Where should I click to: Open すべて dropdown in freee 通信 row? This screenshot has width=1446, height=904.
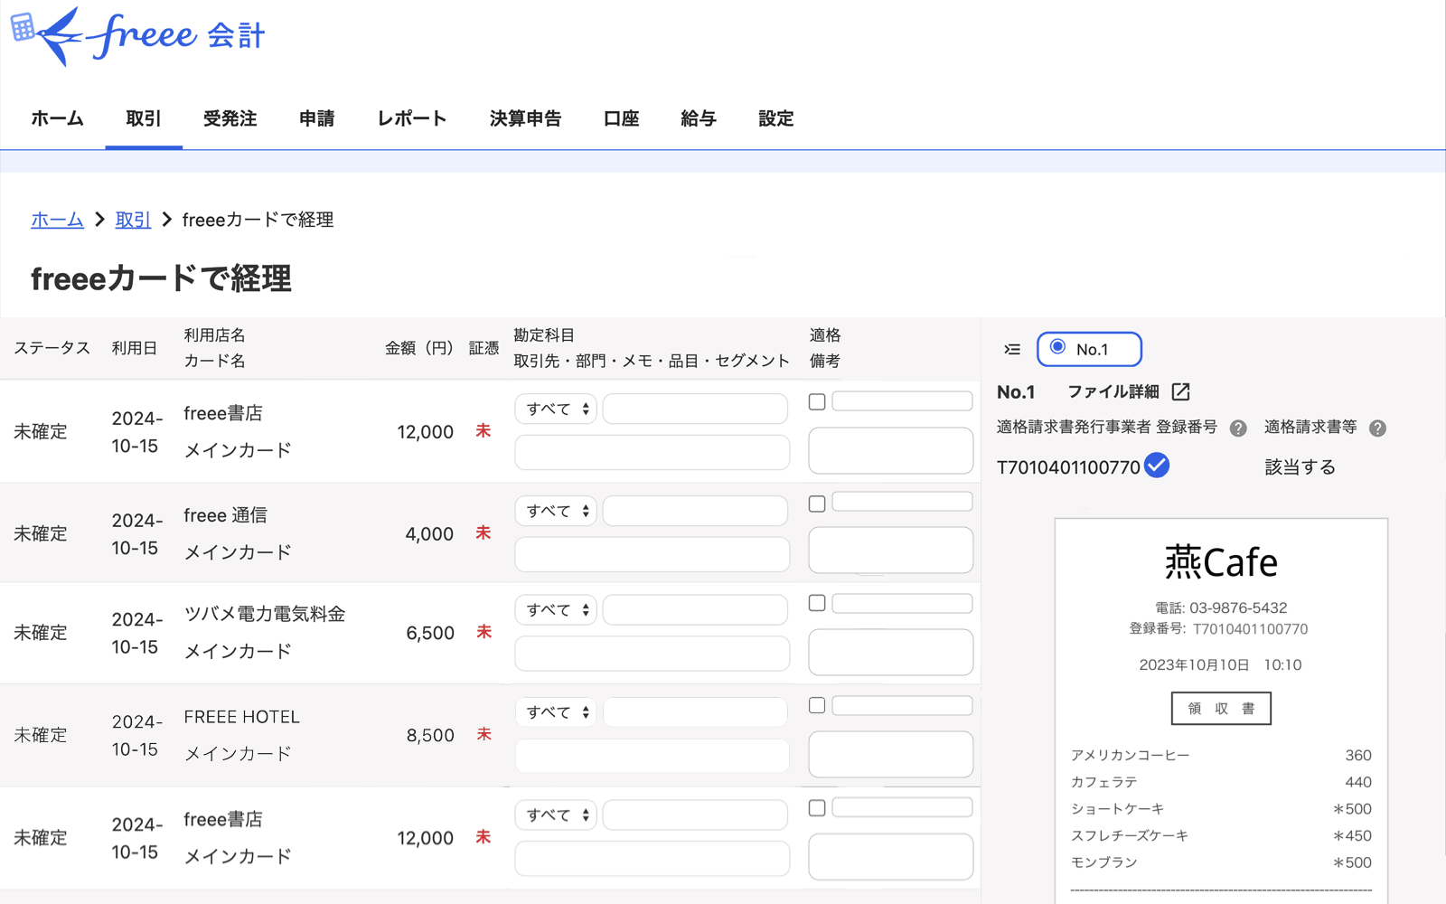(x=557, y=511)
